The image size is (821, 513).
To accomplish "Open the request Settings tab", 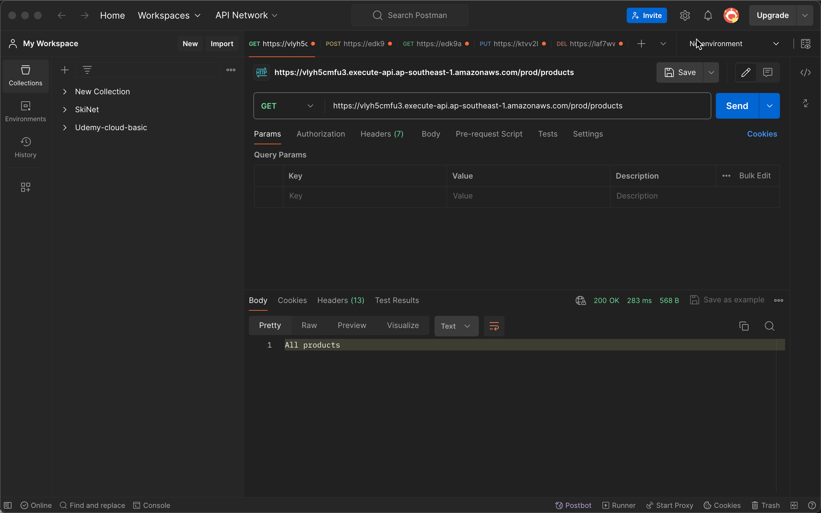I will point(588,134).
